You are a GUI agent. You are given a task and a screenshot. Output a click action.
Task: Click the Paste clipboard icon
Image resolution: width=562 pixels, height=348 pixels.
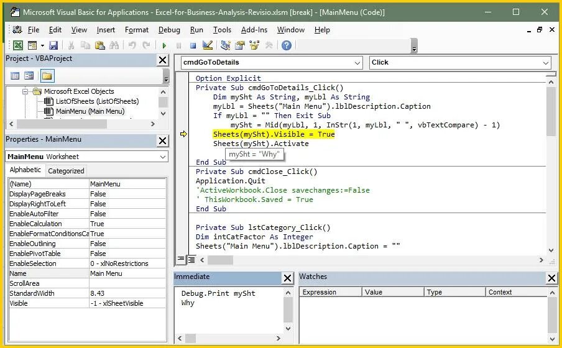(x=99, y=45)
